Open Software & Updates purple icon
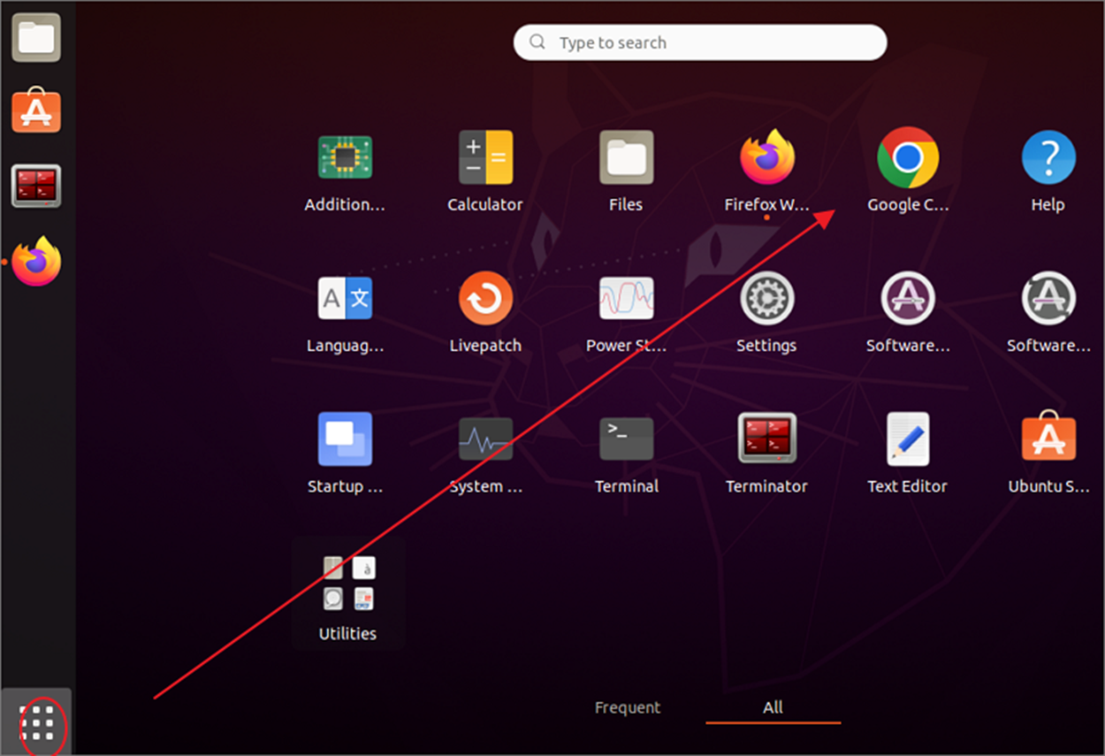 point(908,299)
